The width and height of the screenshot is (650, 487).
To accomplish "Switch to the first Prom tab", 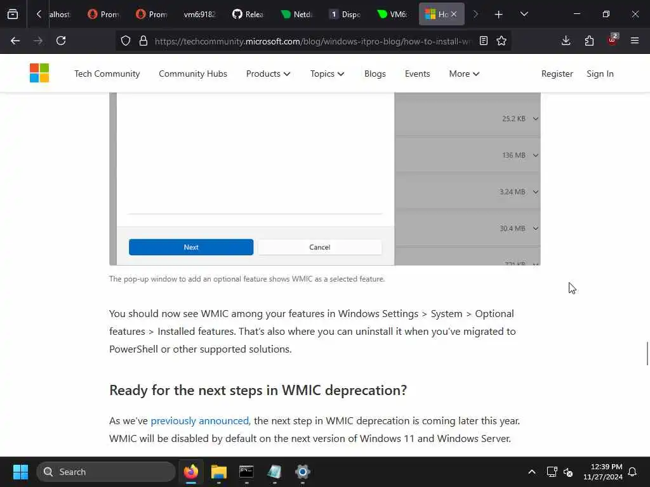I will [x=103, y=15].
